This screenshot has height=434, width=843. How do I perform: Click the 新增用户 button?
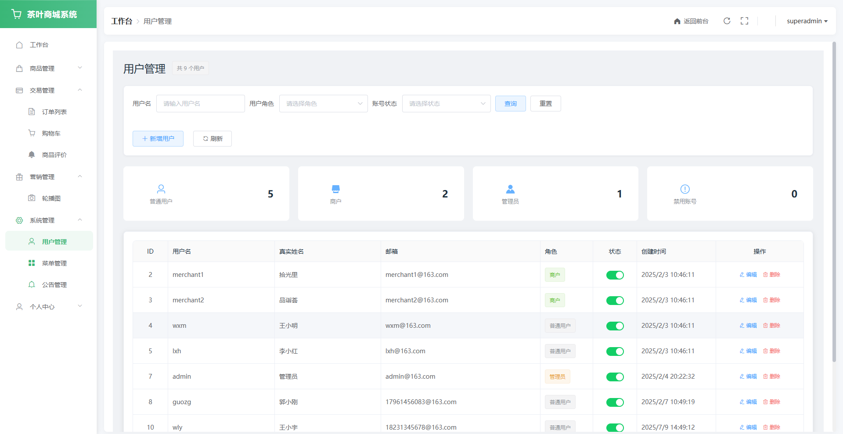[x=158, y=139]
